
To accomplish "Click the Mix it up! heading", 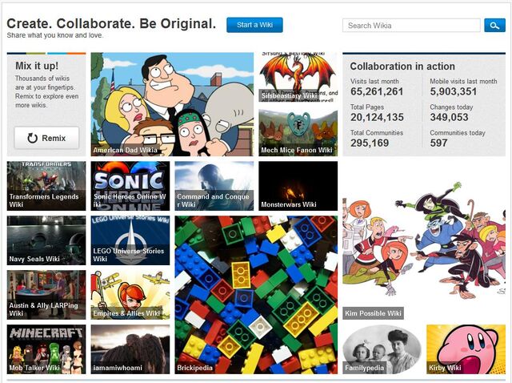I will tap(37, 66).
